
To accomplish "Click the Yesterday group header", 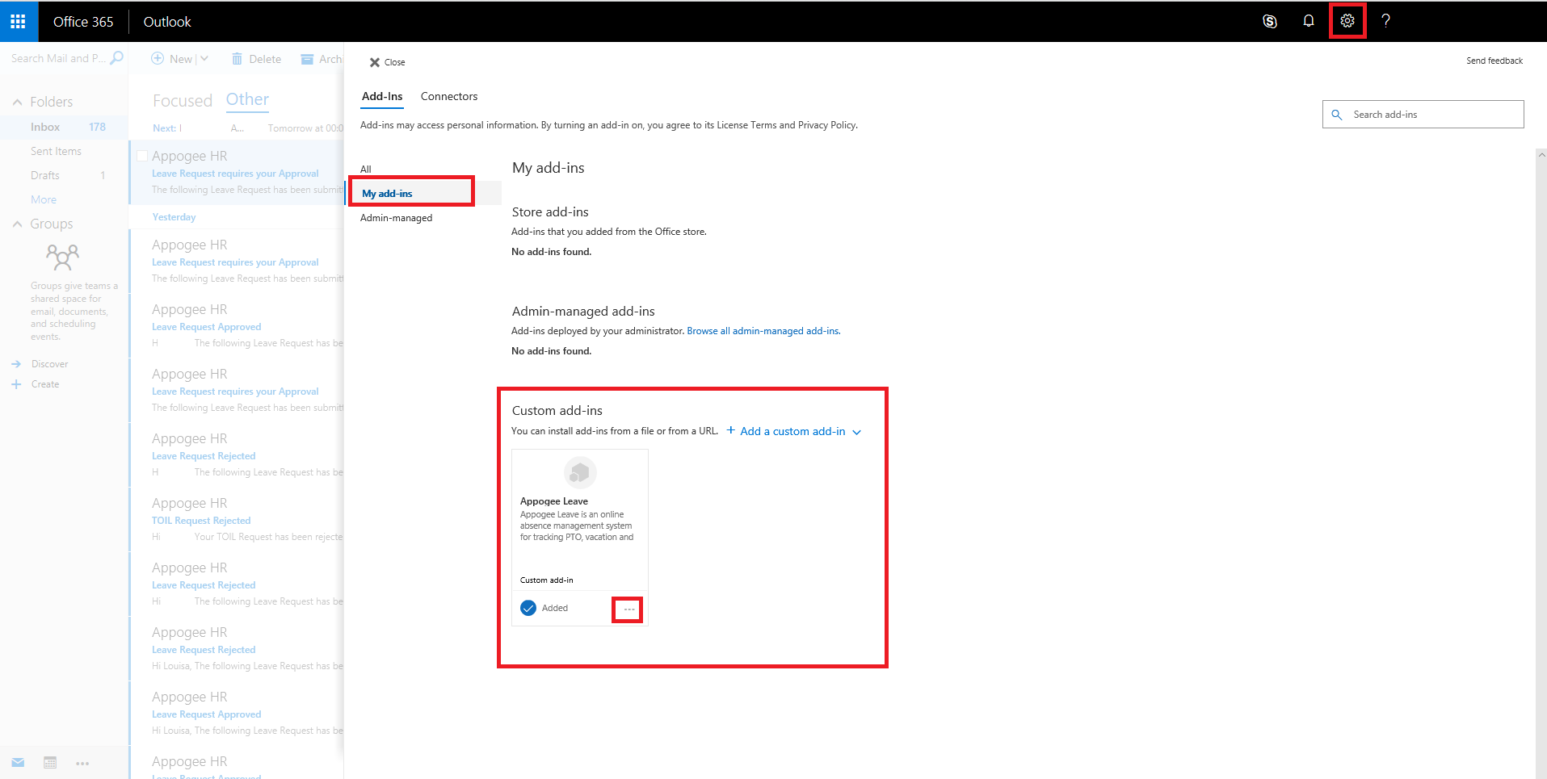I will pos(174,217).
